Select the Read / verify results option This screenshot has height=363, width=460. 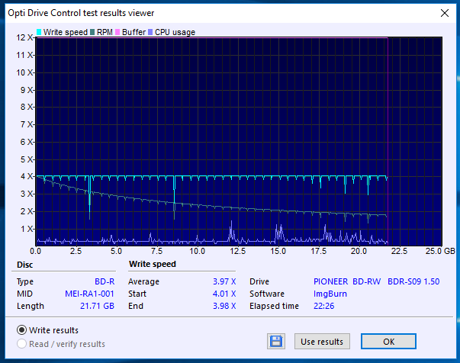(x=21, y=344)
